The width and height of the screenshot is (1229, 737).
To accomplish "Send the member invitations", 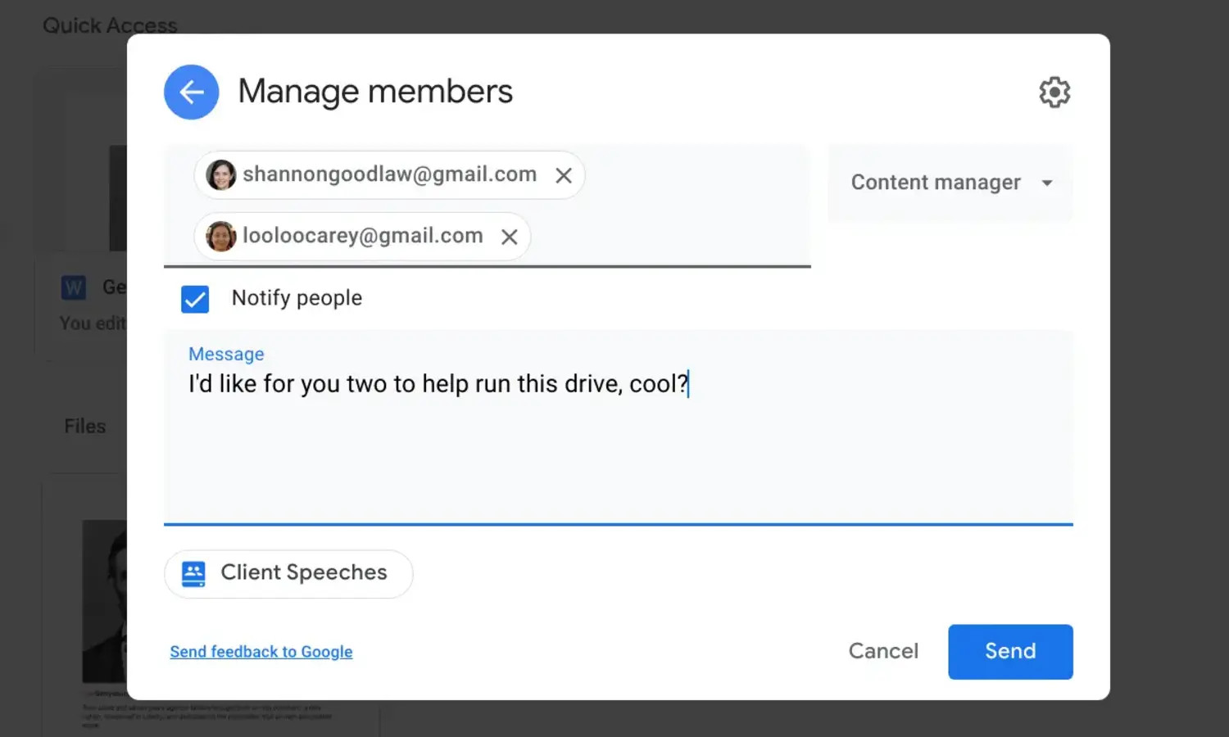I will coord(1010,652).
